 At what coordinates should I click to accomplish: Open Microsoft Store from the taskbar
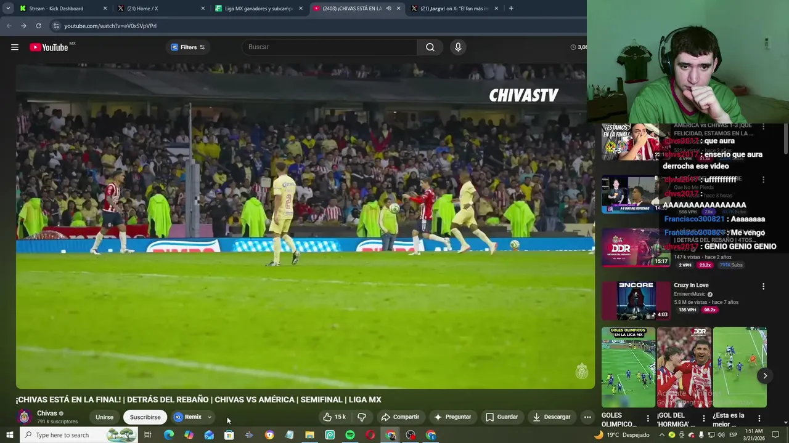coord(229,435)
